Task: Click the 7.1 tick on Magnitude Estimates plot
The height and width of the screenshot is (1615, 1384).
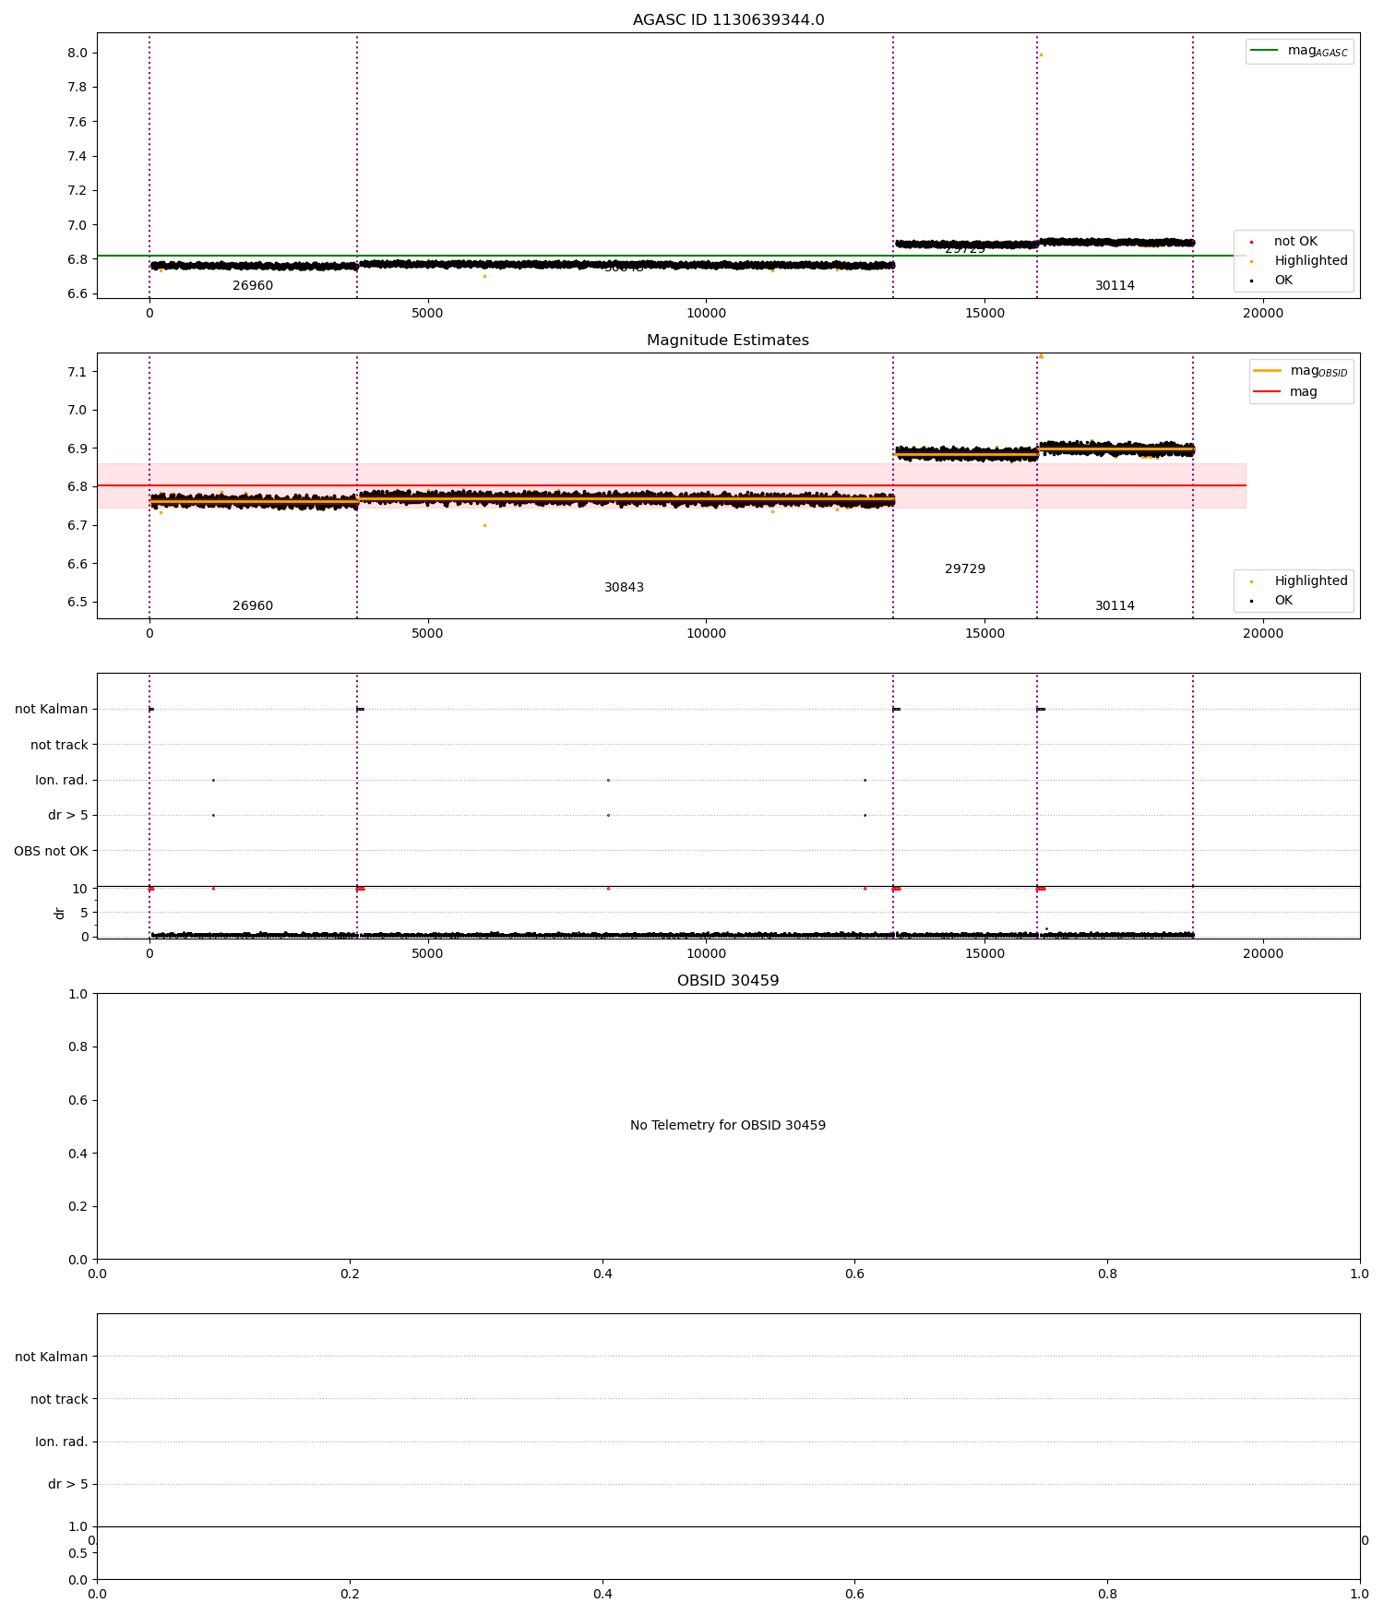Action: pyautogui.click(x=78, y=371)
